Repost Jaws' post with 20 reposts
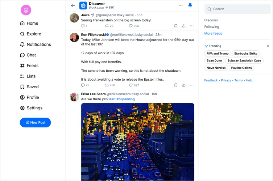273x181 pixels. 109,26
